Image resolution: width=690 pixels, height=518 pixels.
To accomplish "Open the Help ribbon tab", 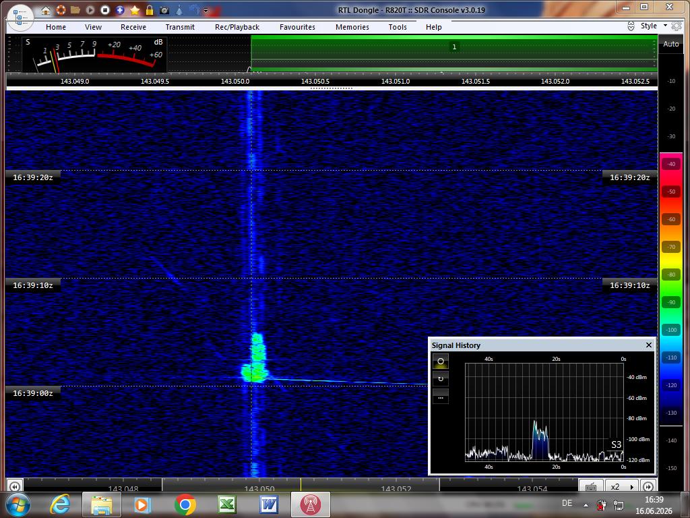I will [x=433, y=27].
